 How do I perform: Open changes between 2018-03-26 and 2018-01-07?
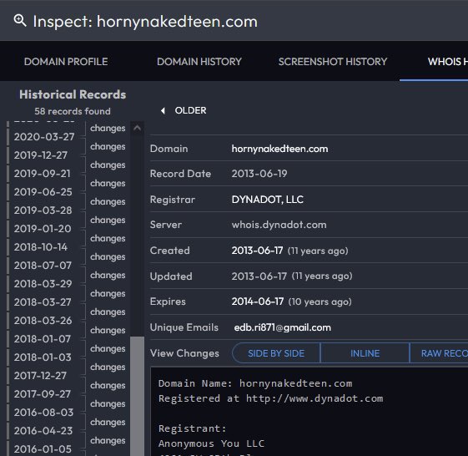pyautogui.click(x=108, y=330)
